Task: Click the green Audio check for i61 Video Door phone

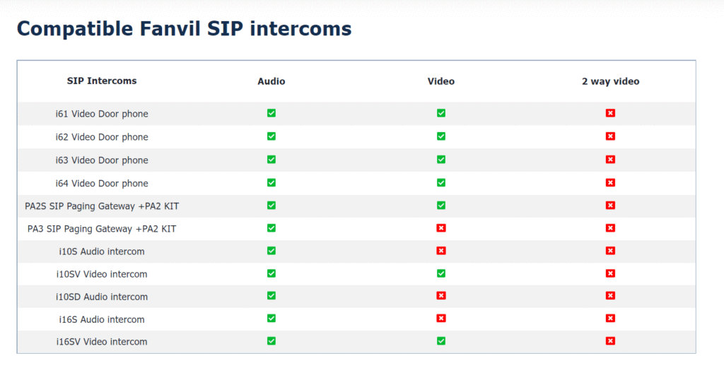Action: 271,113
